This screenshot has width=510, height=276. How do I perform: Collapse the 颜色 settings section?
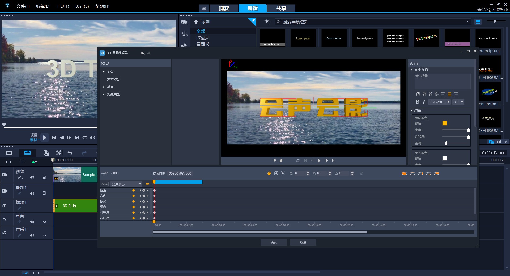pos(412,110)
